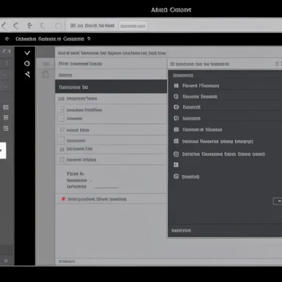Click the left arrow icon beside the breadcrumb title
Image resolution: width=282 pixels, height=282 pixels.
[x=7, y=39]
